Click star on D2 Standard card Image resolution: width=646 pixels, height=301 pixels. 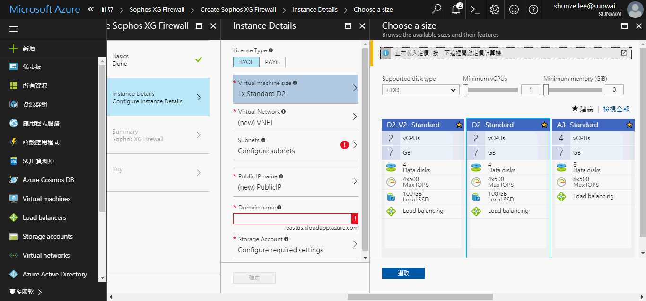[544, 125]
